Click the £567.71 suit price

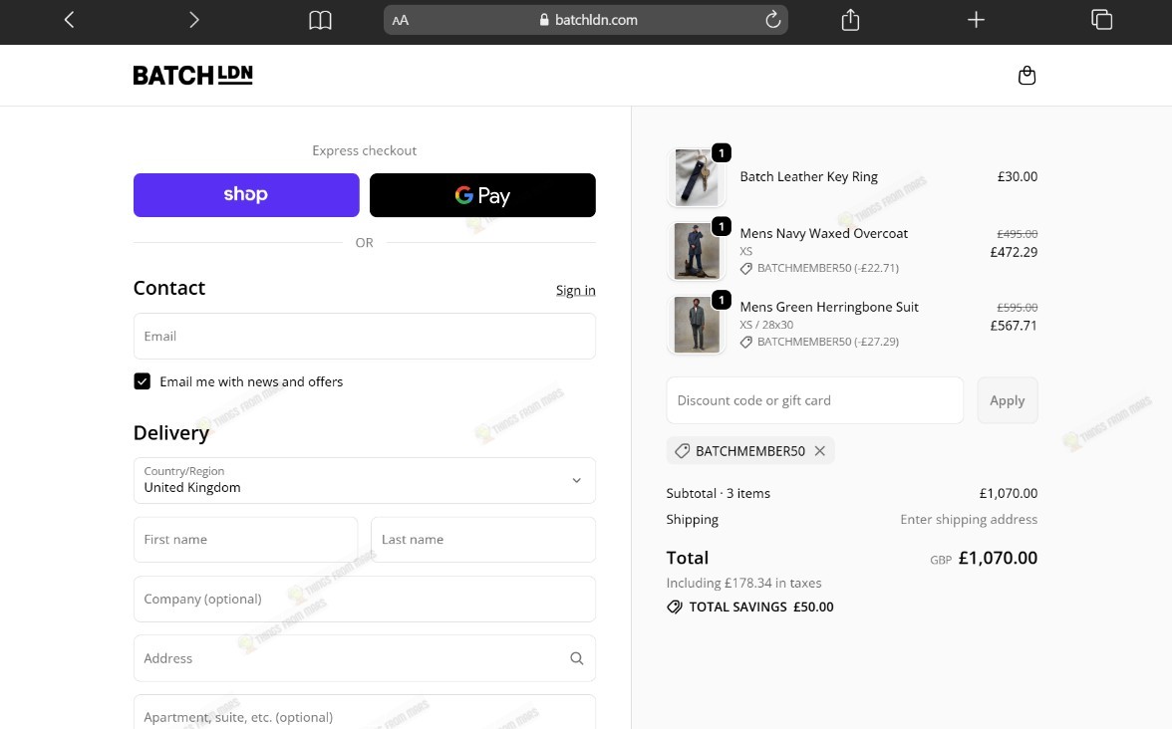click(x=1014, y=326)
